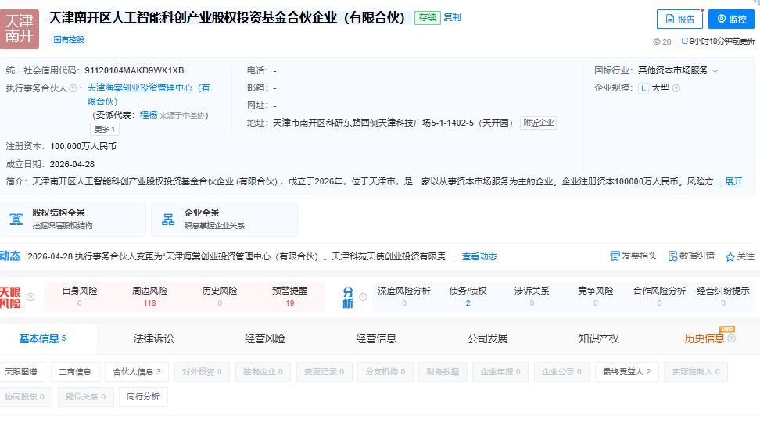Click help icon beside 历史信息
760x422 pixels.
click(x=731, y=338)
